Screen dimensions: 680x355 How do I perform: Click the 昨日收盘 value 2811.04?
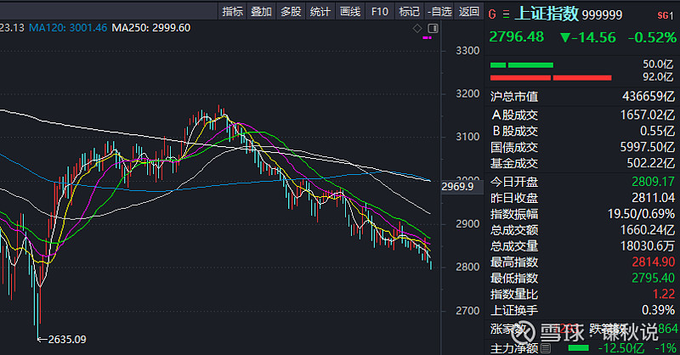(653, 198)
